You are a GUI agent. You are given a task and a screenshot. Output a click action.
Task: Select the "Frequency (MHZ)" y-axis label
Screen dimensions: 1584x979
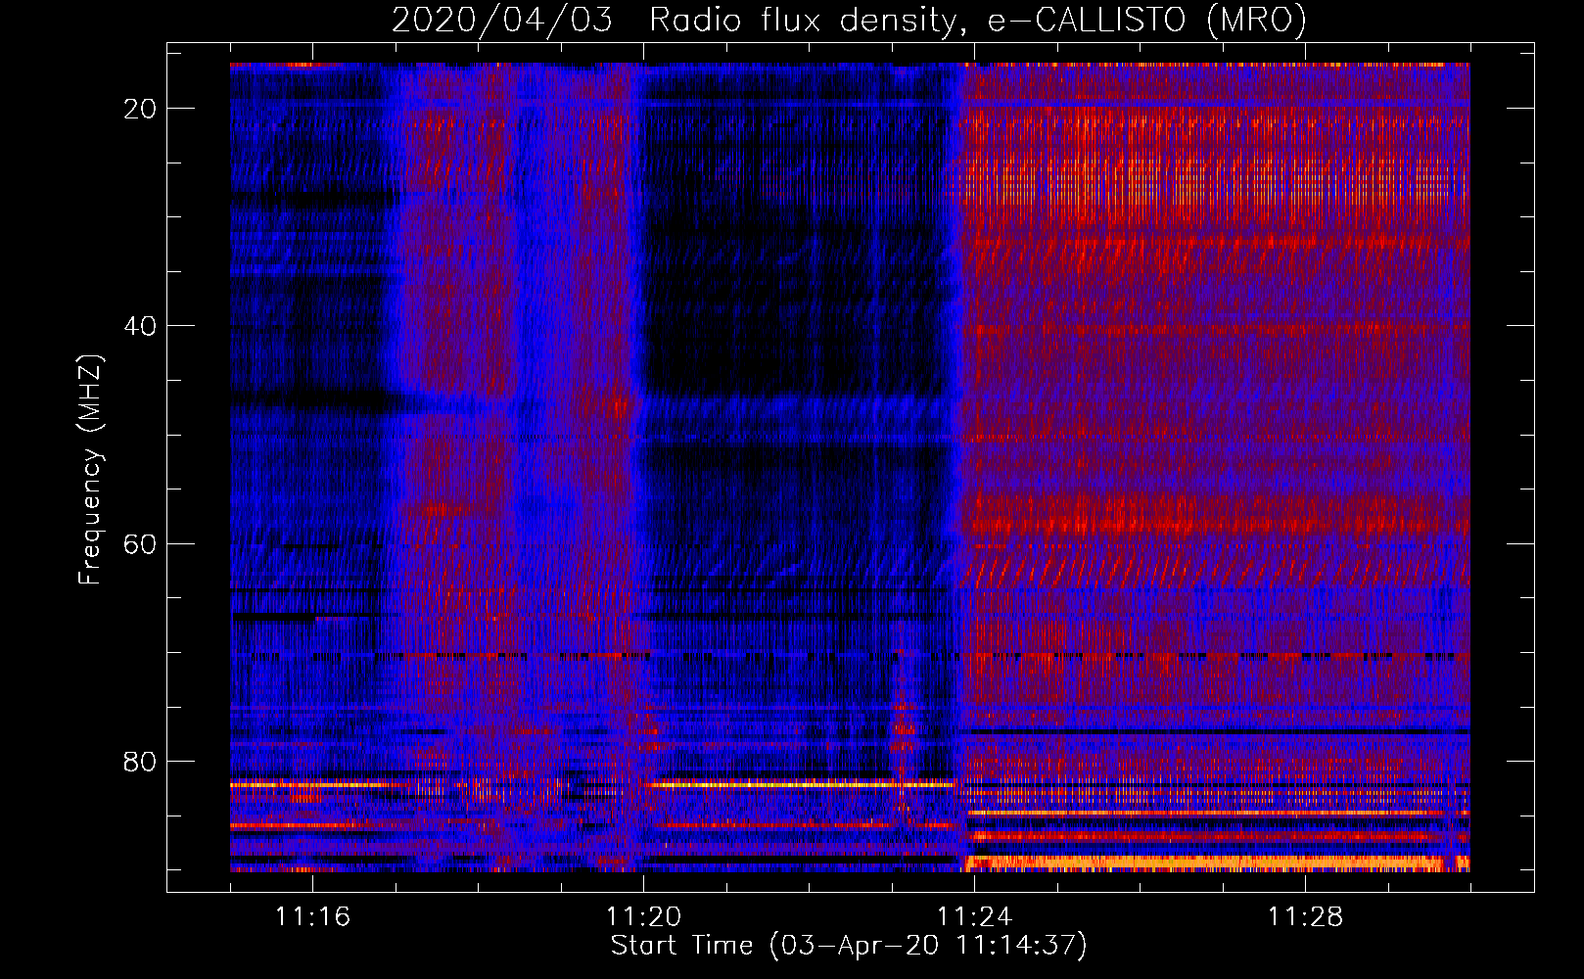click(x=90, y=470)
